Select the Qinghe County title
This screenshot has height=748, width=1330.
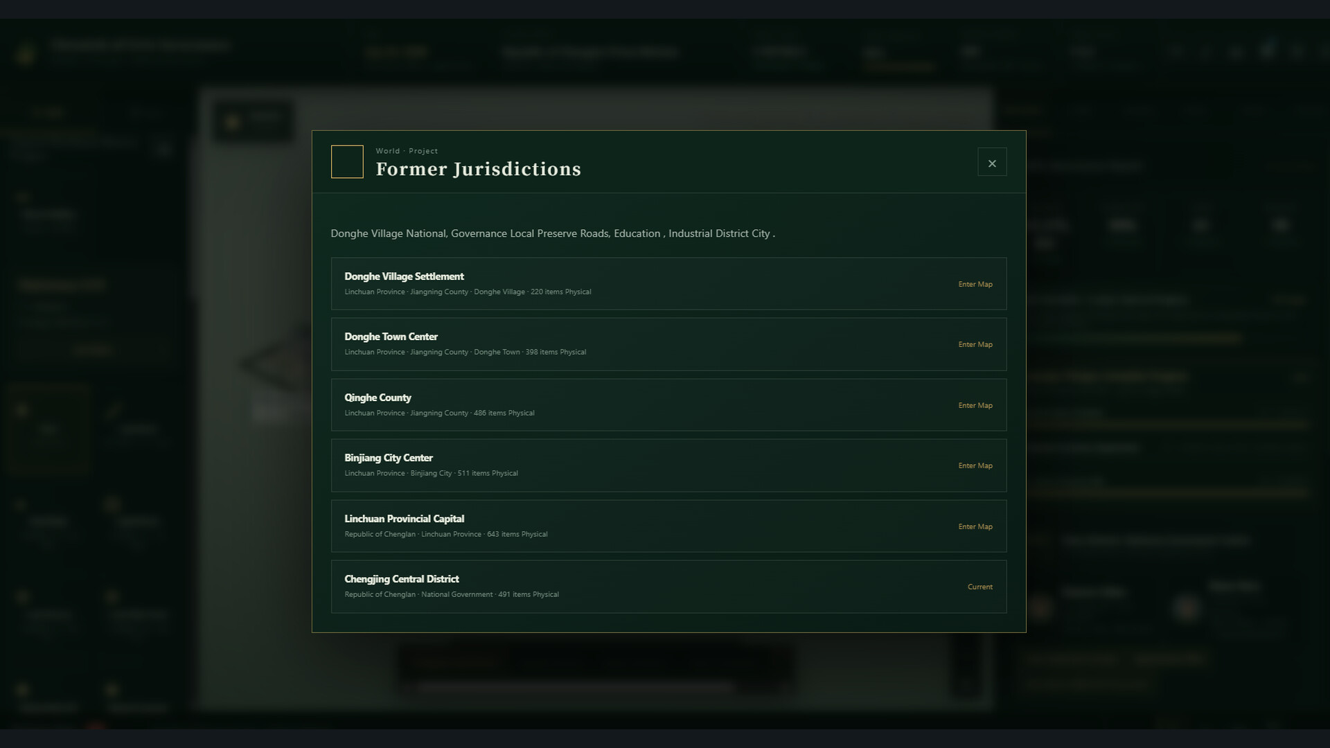pyautogui.click(x=378, y=398)
